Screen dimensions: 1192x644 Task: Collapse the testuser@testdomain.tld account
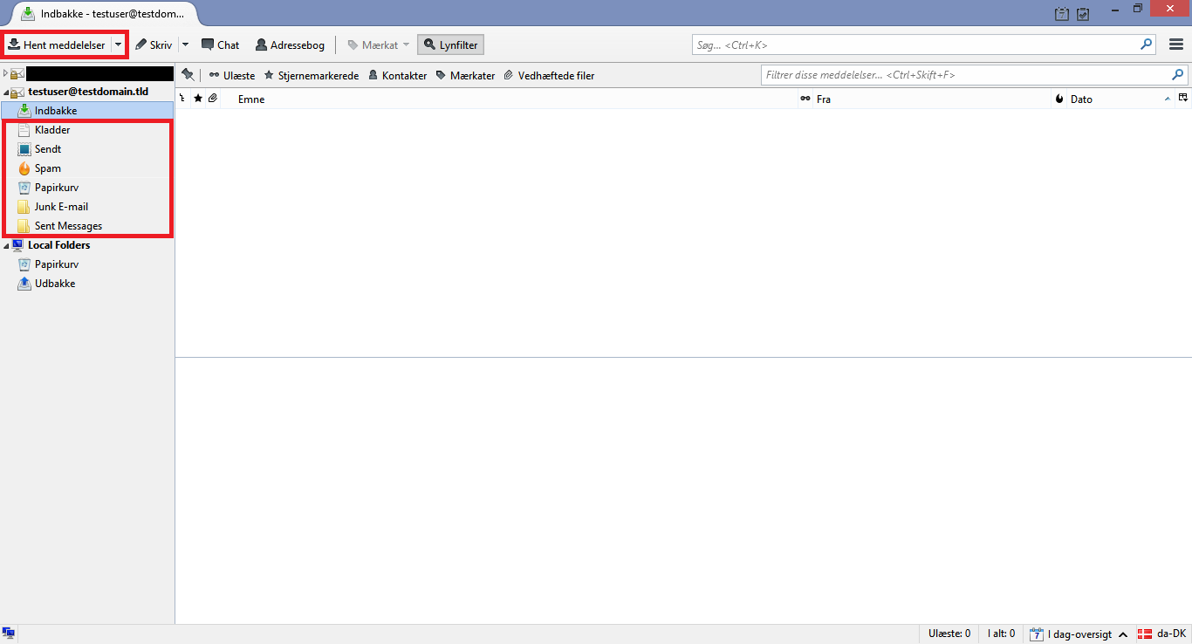coord(5,92)
